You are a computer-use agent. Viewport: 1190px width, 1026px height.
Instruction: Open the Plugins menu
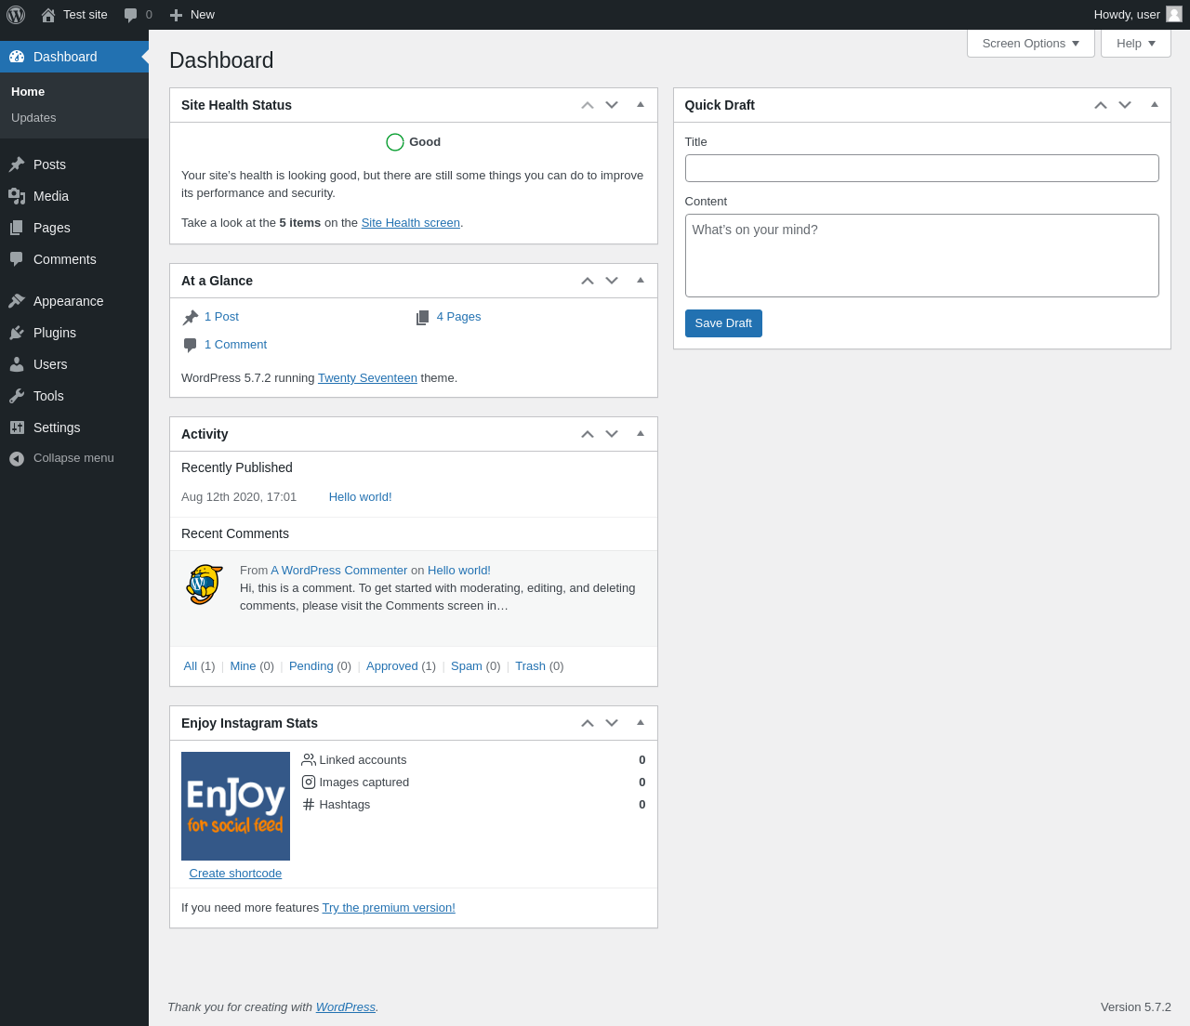coord(74,333)
